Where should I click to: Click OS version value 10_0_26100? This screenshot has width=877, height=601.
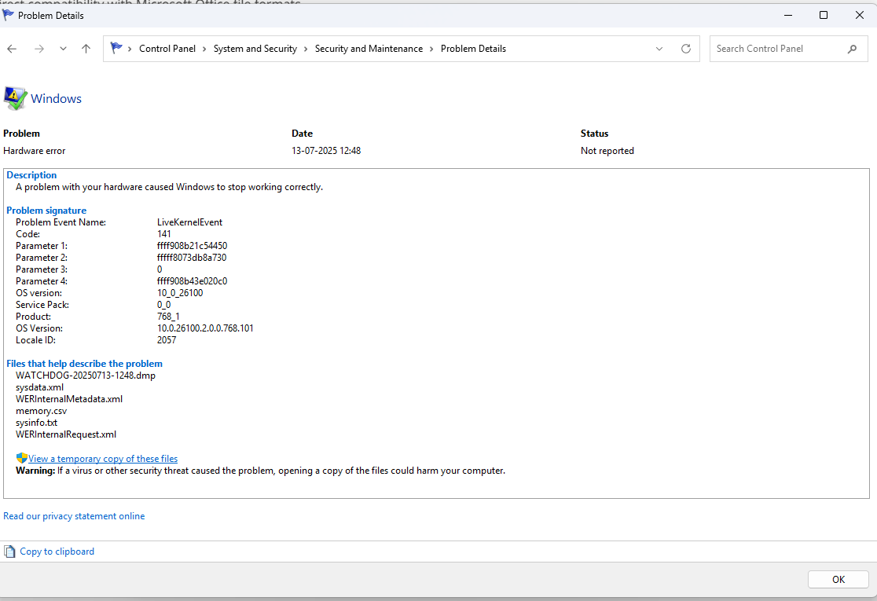180,293
